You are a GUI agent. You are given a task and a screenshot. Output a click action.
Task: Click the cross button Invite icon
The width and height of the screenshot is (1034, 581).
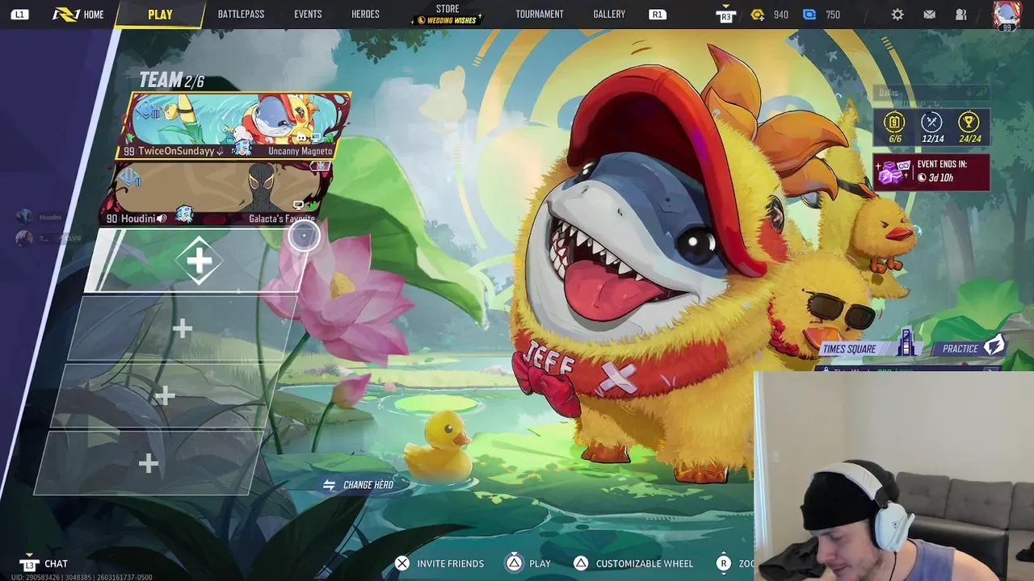[402, 564]
